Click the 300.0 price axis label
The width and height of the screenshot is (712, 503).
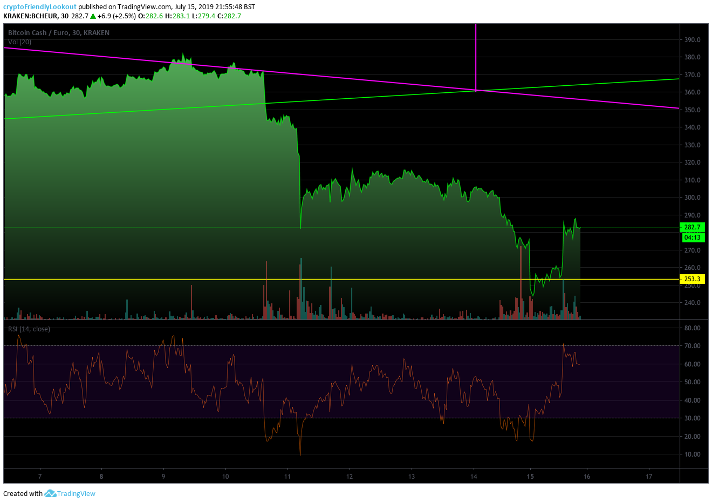(693, 198)
